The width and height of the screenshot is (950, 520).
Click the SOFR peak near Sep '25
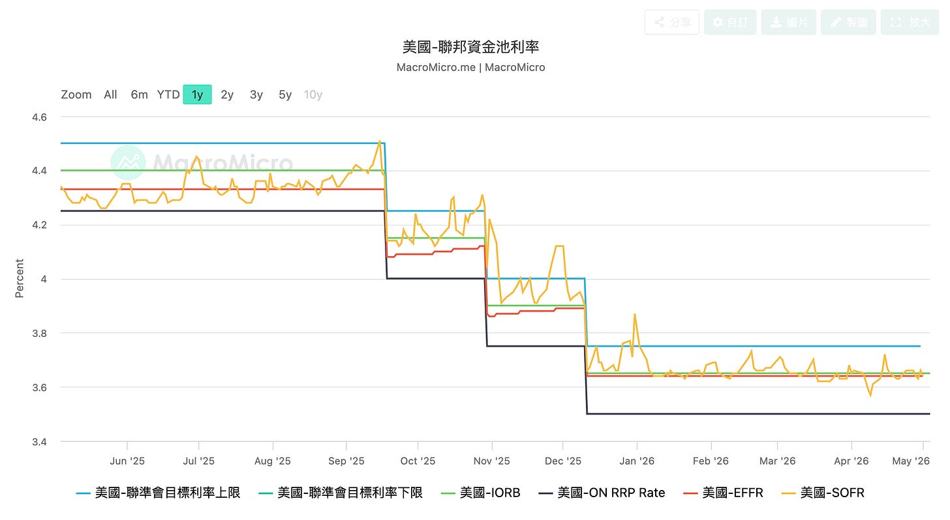pyautogui.click(x=379, y=141)
